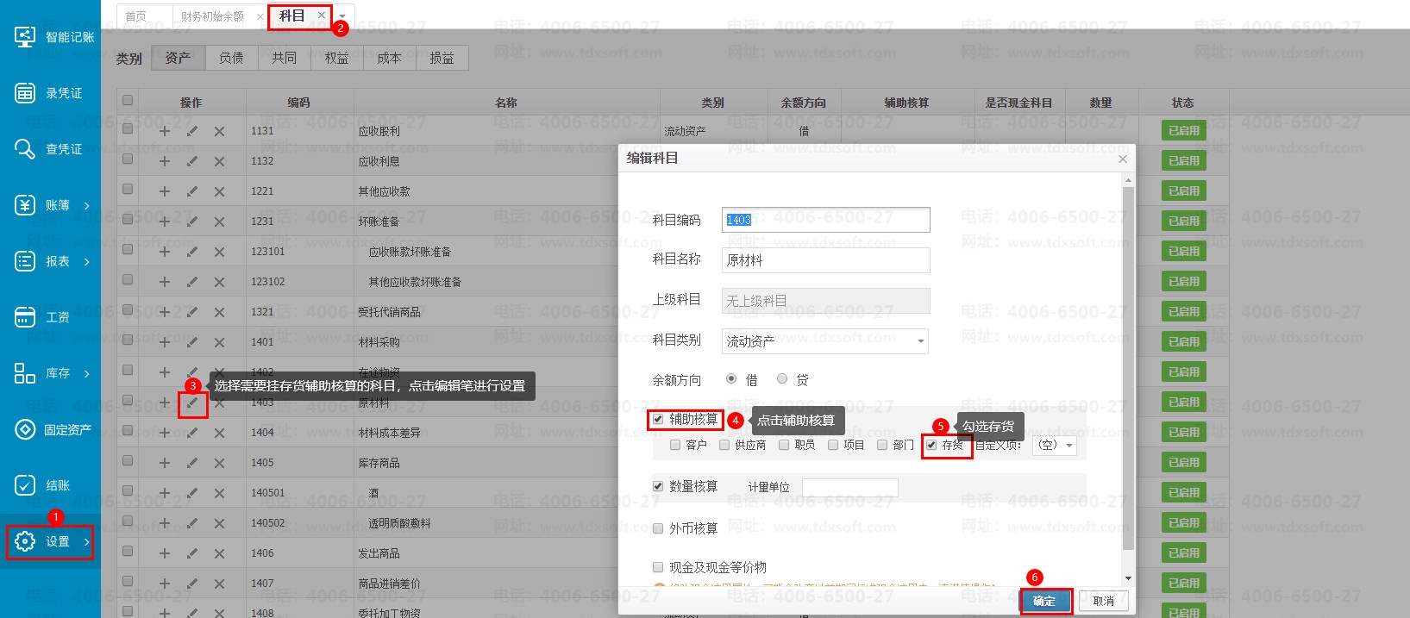Image resolution: width=1410 pixels, height=618 pixels.
Task: Click edit pencil for row 1403 原材料
Action: coord(192,403)
